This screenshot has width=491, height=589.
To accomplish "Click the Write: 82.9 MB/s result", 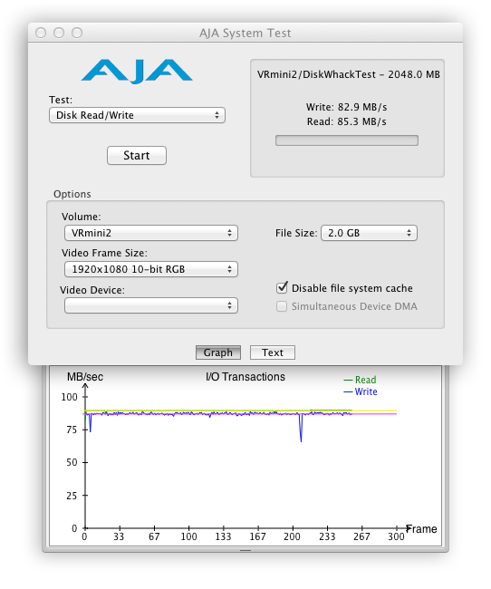I will click(346, 107).
